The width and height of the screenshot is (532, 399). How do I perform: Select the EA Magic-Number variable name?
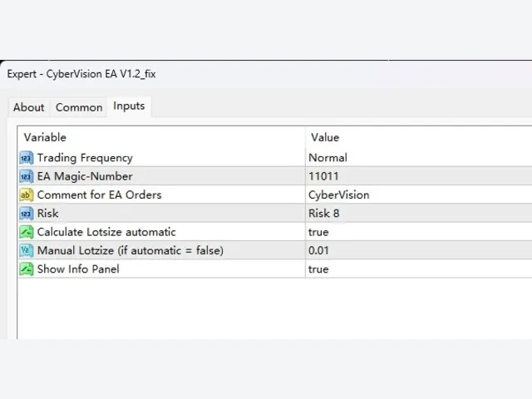85,176
